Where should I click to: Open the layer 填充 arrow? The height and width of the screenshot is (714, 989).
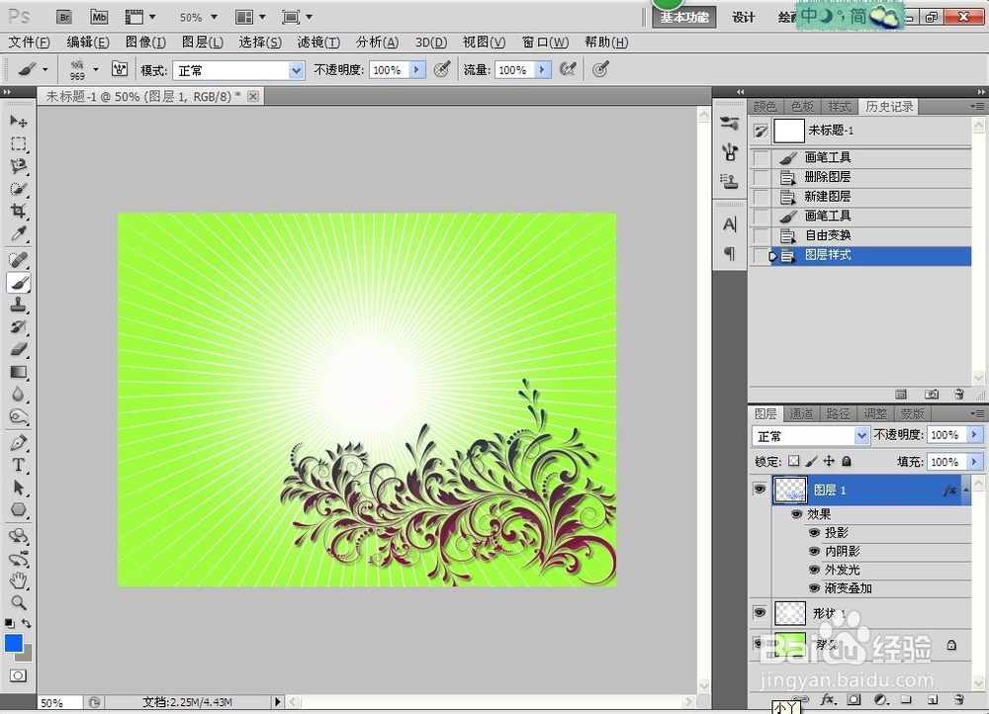pos(975,462)
